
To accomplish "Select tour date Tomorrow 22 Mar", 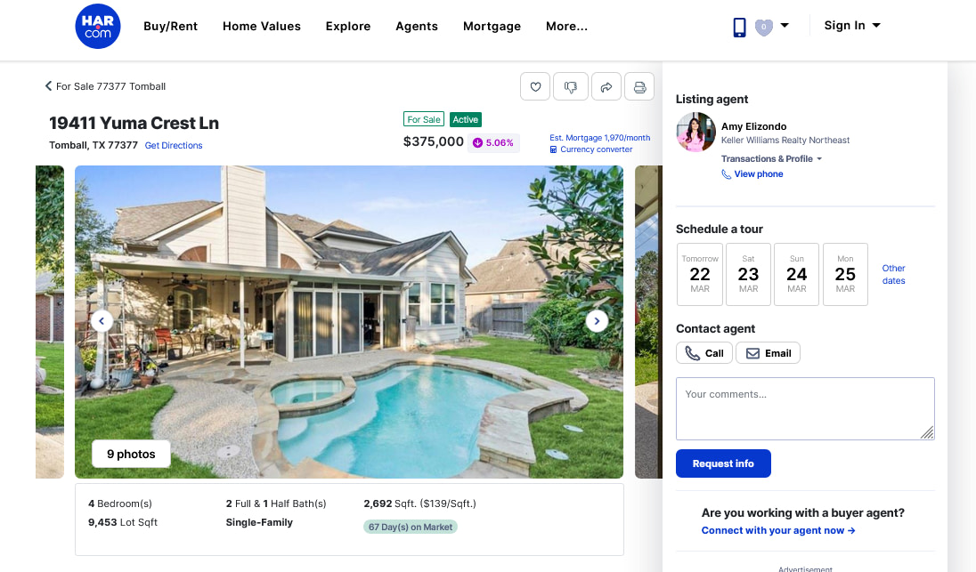I will (x=700, y=274).
